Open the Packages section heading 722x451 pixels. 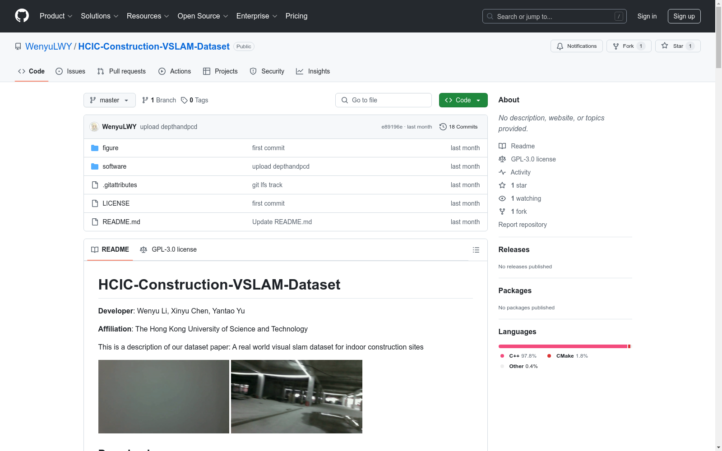515,291
